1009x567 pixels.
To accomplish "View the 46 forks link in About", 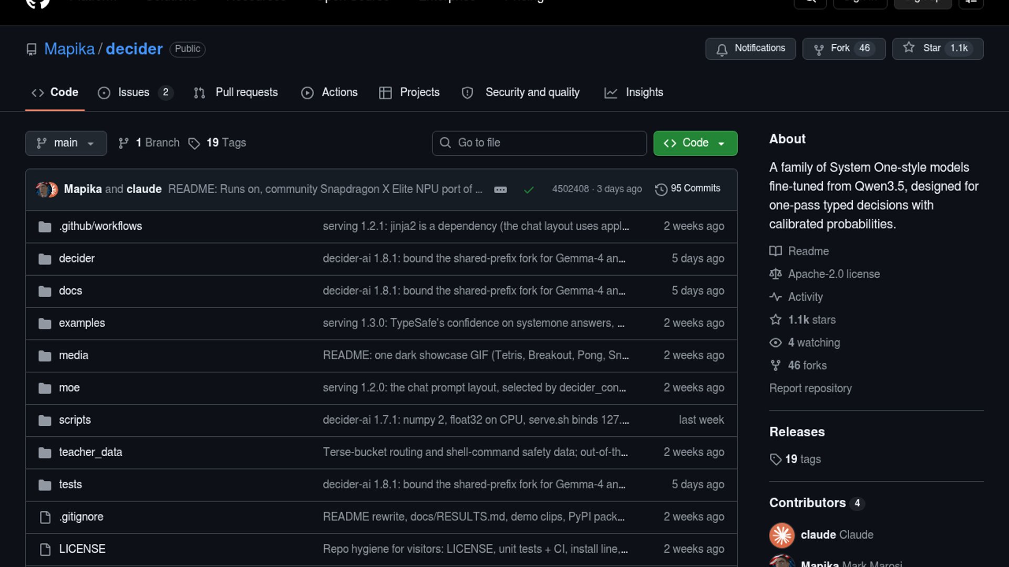I will (798, 365).
